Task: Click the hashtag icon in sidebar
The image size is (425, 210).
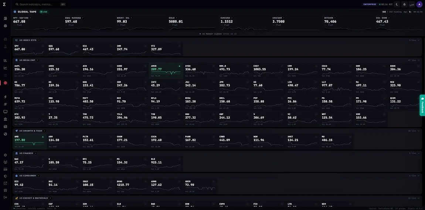Action: [5, 104]
